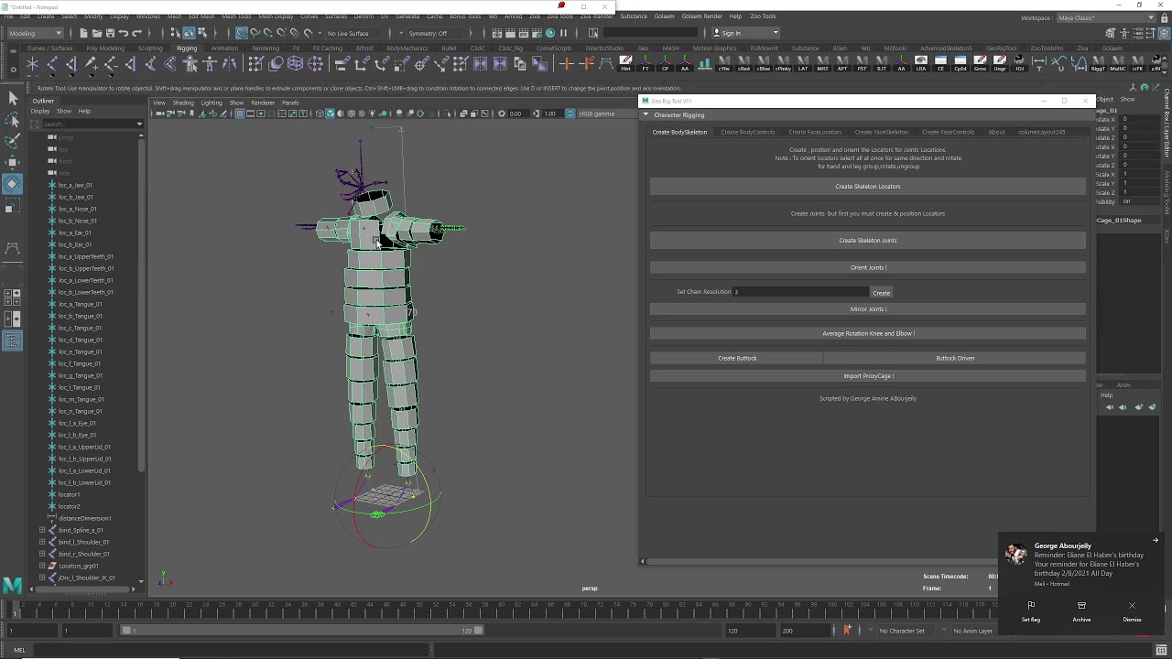Open the viewport Shading menu
1172x659 pixels.
click(x=183, y=103)
